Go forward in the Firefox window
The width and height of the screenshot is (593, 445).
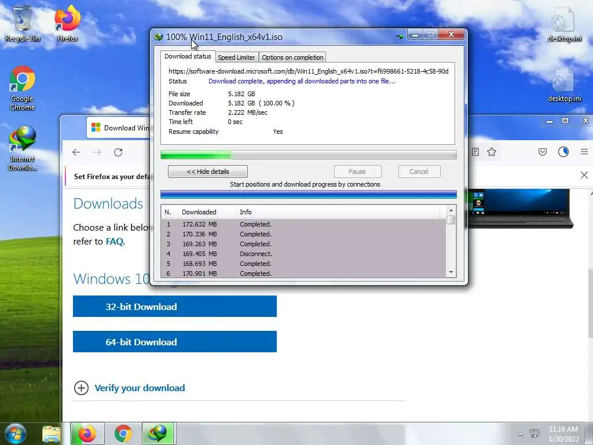[97, 152]
